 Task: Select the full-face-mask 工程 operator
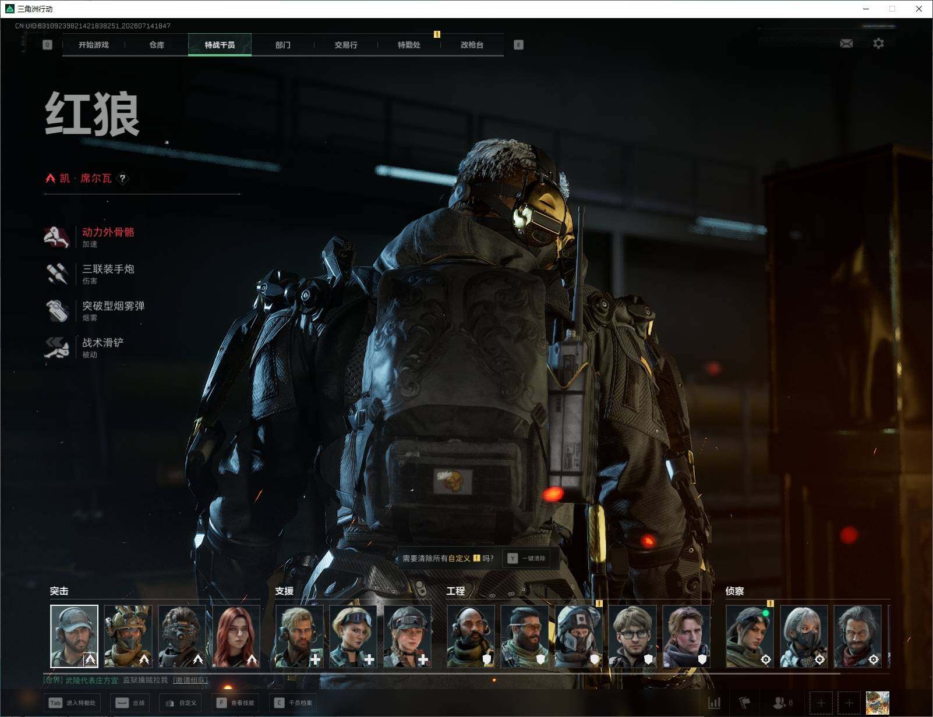(x=579, y=636)
